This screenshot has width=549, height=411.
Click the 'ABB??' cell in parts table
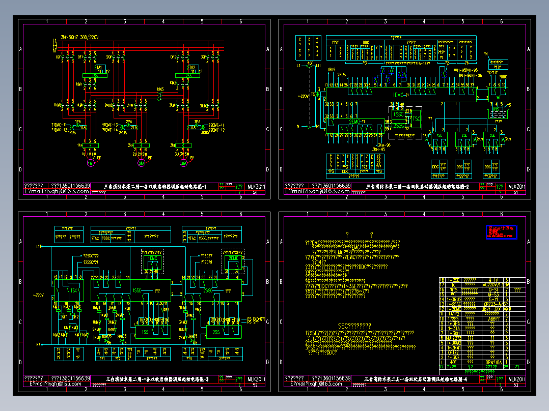pos(493,319)
